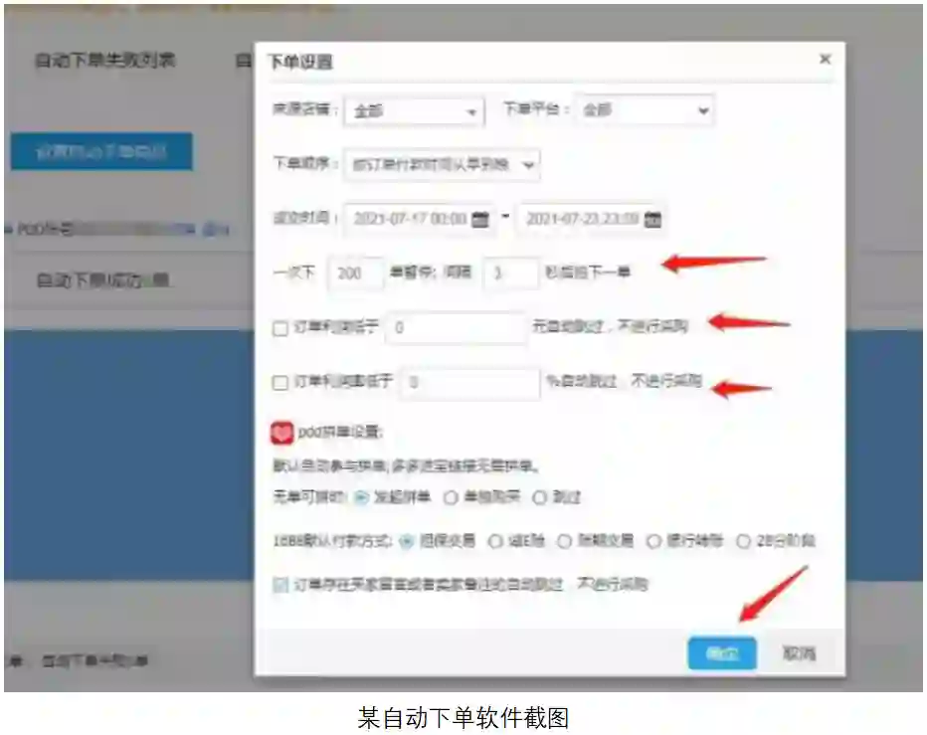The height and width of the screenshot is (735, 927).
Task: Select the 跳过 radio option
Action: point(539,497)
